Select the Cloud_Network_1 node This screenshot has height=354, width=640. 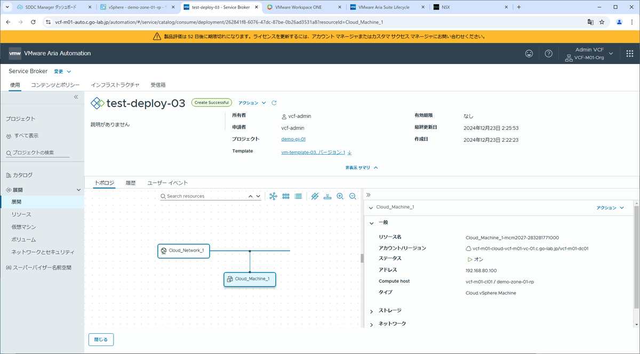click(x=183, y=251)
